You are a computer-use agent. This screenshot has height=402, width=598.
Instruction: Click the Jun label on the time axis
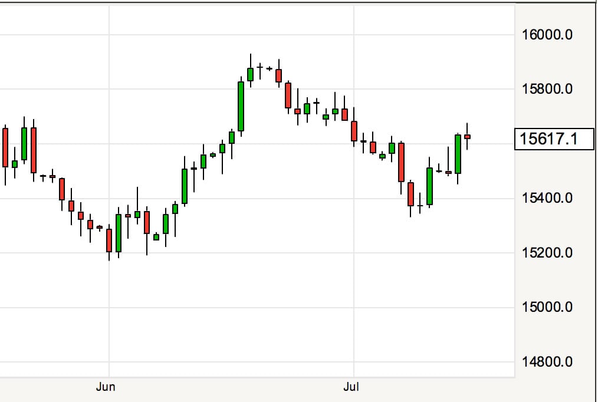105,387
